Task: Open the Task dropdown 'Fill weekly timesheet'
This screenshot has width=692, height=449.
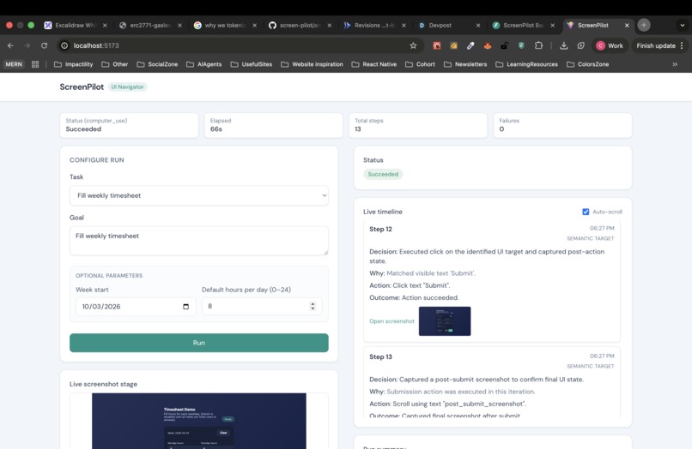Action: pos(199,195)
